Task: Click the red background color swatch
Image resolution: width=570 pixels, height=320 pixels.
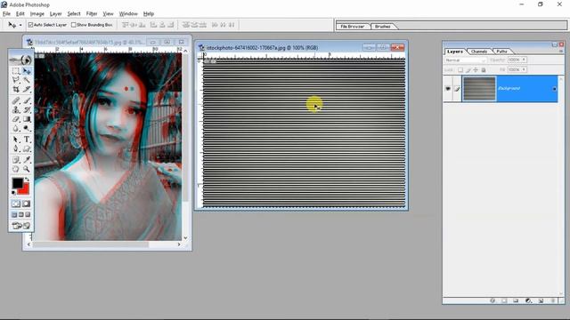Action: [25, 189]
